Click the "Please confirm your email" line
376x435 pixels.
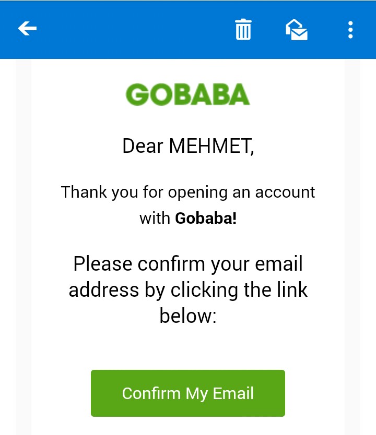(x=187, y=263)
